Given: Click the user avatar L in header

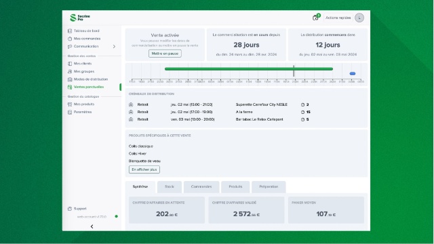Looking at the screenshot, I should click(x=359, y=18).
